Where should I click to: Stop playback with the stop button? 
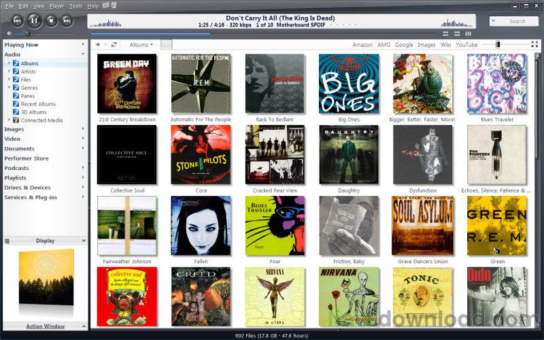(52, 21)
